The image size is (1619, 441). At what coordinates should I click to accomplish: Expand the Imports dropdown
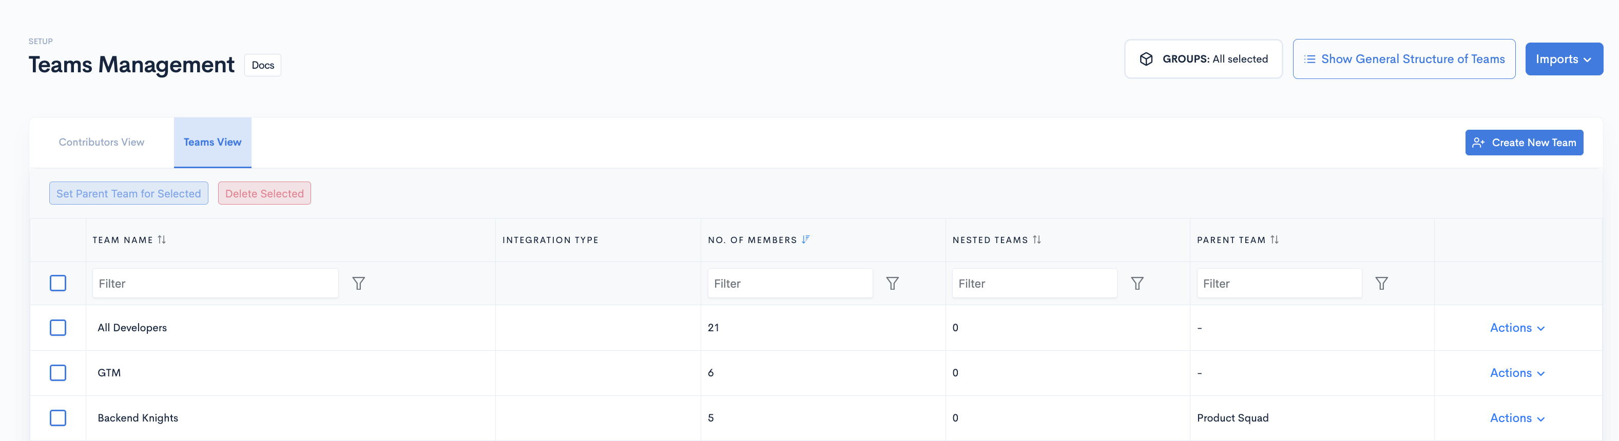[x=1563, y=59]
